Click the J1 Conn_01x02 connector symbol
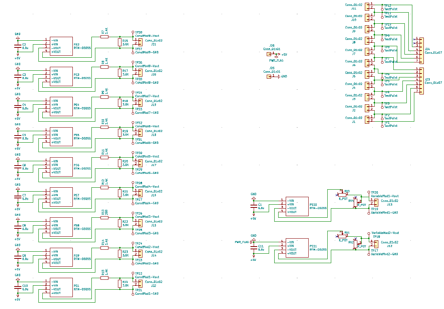444x309 pixels. (x=367, y=120)
